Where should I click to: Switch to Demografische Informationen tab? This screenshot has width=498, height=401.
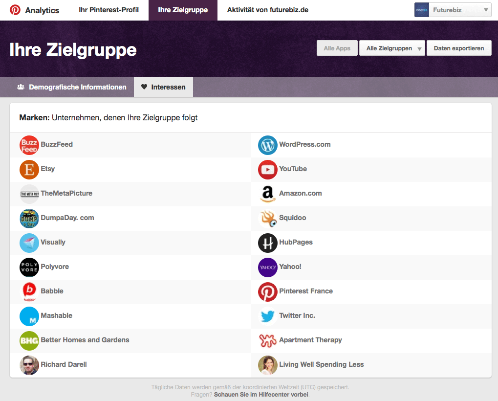coord(72,87)
